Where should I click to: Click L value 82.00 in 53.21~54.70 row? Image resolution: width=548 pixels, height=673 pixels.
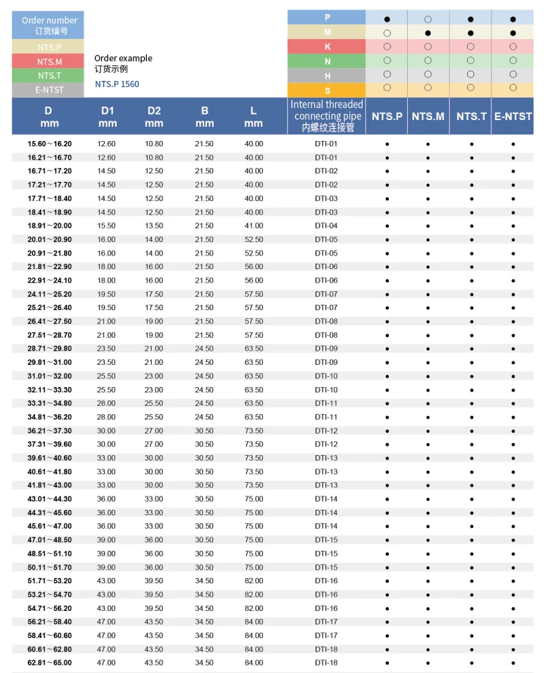(x=253, y=595)
